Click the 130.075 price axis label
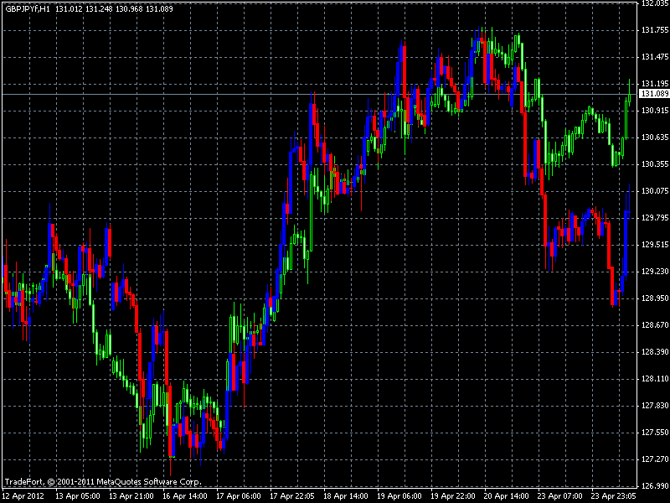The height and width of the screenshot is (503, 670). pyautogui.click(x=655, y=191)
